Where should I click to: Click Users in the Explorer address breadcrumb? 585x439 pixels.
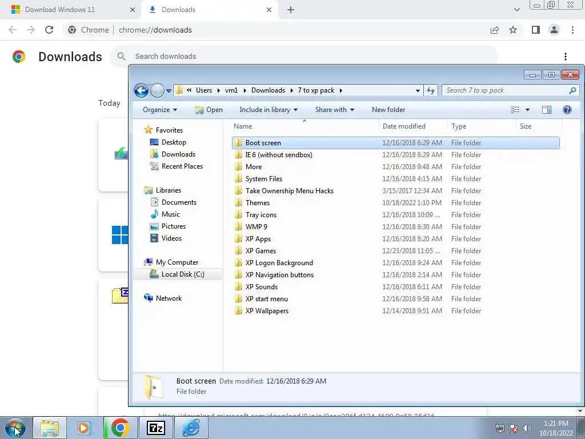tap(204, 90)
